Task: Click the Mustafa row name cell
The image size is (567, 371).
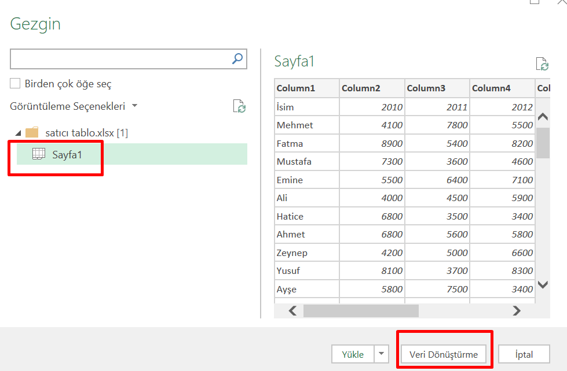Action: pyautogui.click(x=307, y=161)
